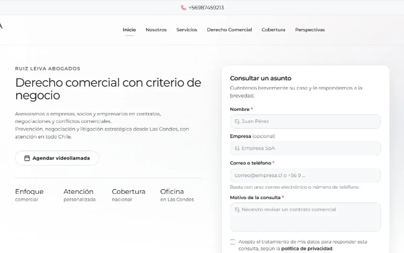Click the 'Atención' personalizada stat
This screenshot has width=404, height=253.
(79, 195)
